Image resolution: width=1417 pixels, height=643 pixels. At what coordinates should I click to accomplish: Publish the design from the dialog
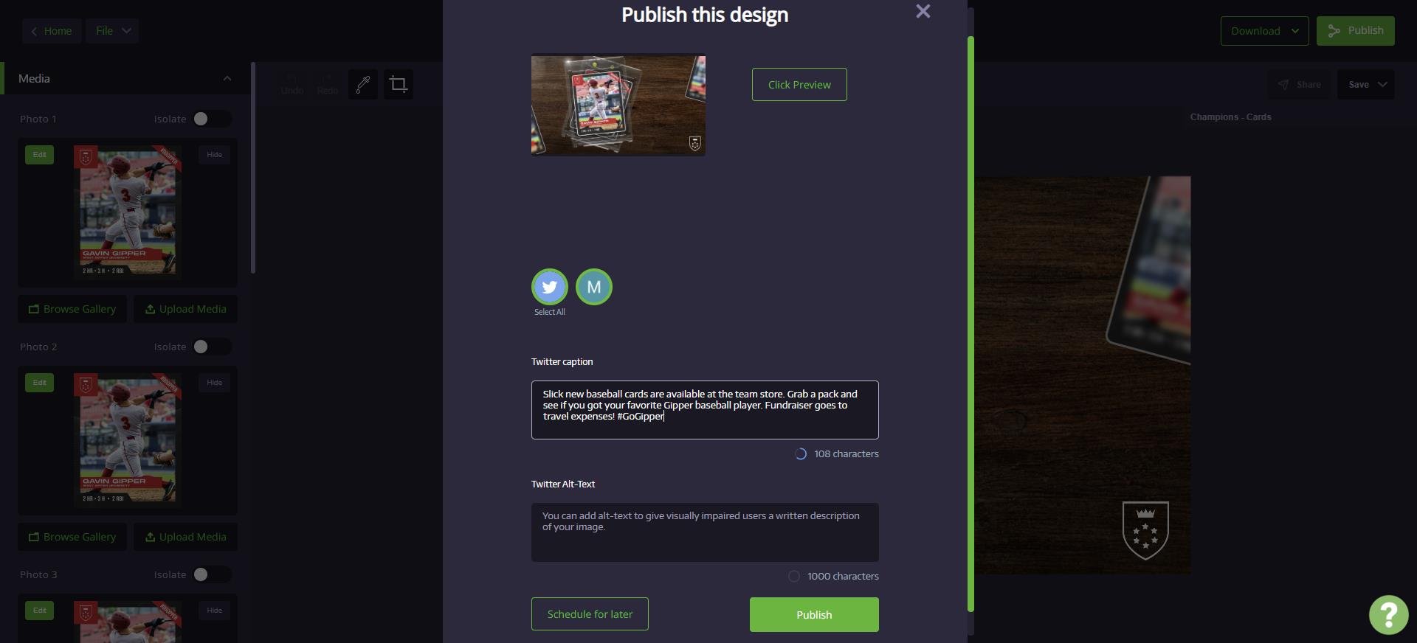pos(814,615)
